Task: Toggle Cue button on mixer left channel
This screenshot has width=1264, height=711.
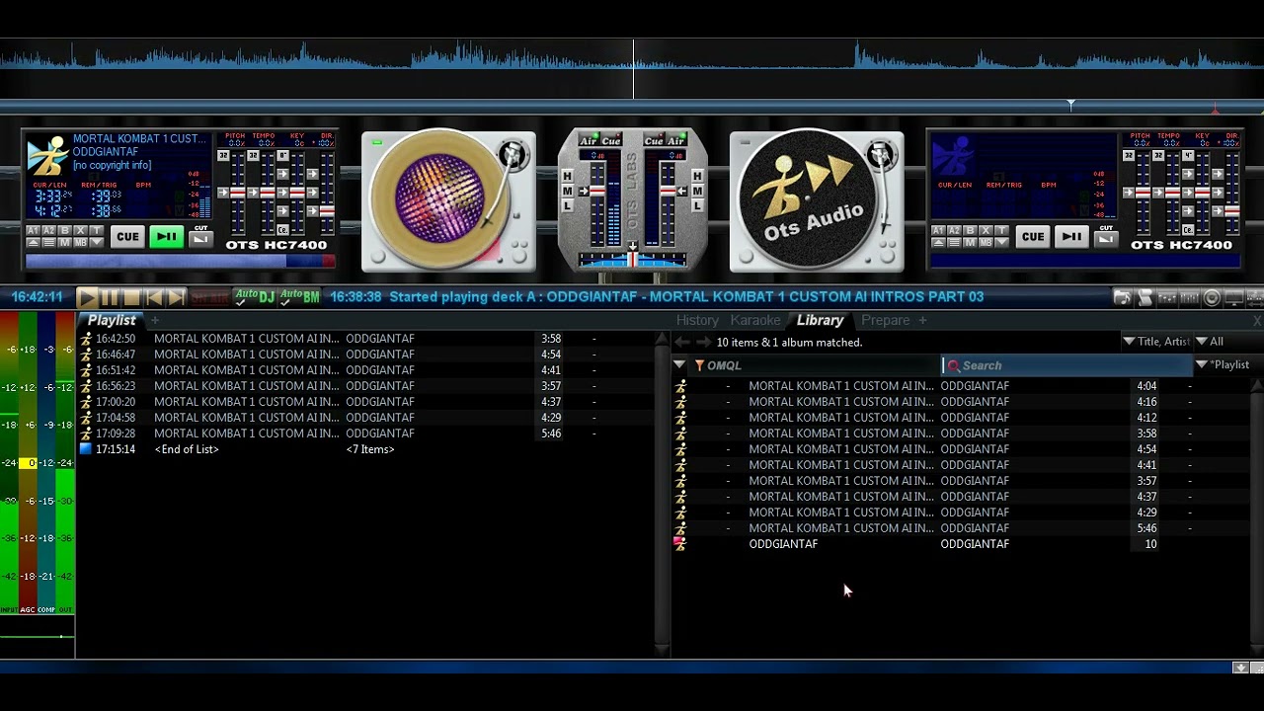Action: pos(611,140)
